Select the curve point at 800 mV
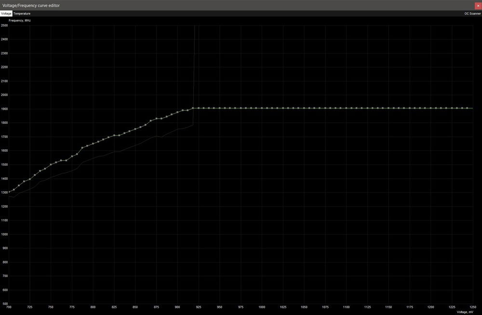Screen dimensions: 482x315 pos(93,143)
